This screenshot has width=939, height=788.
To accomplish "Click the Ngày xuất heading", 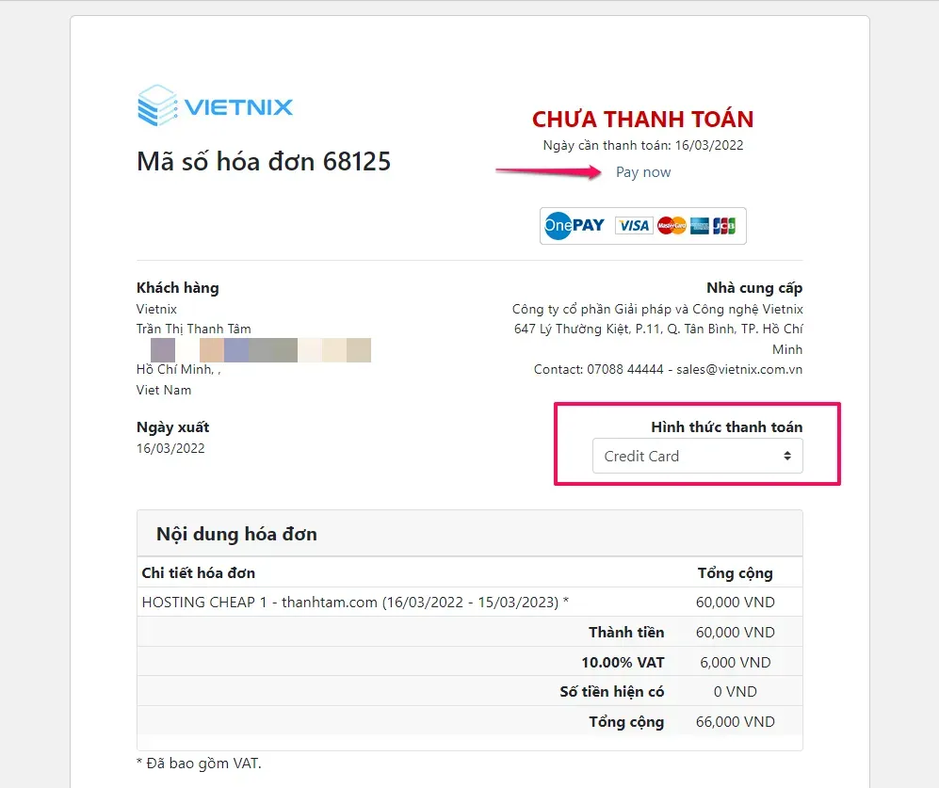I will coord(173,426).
